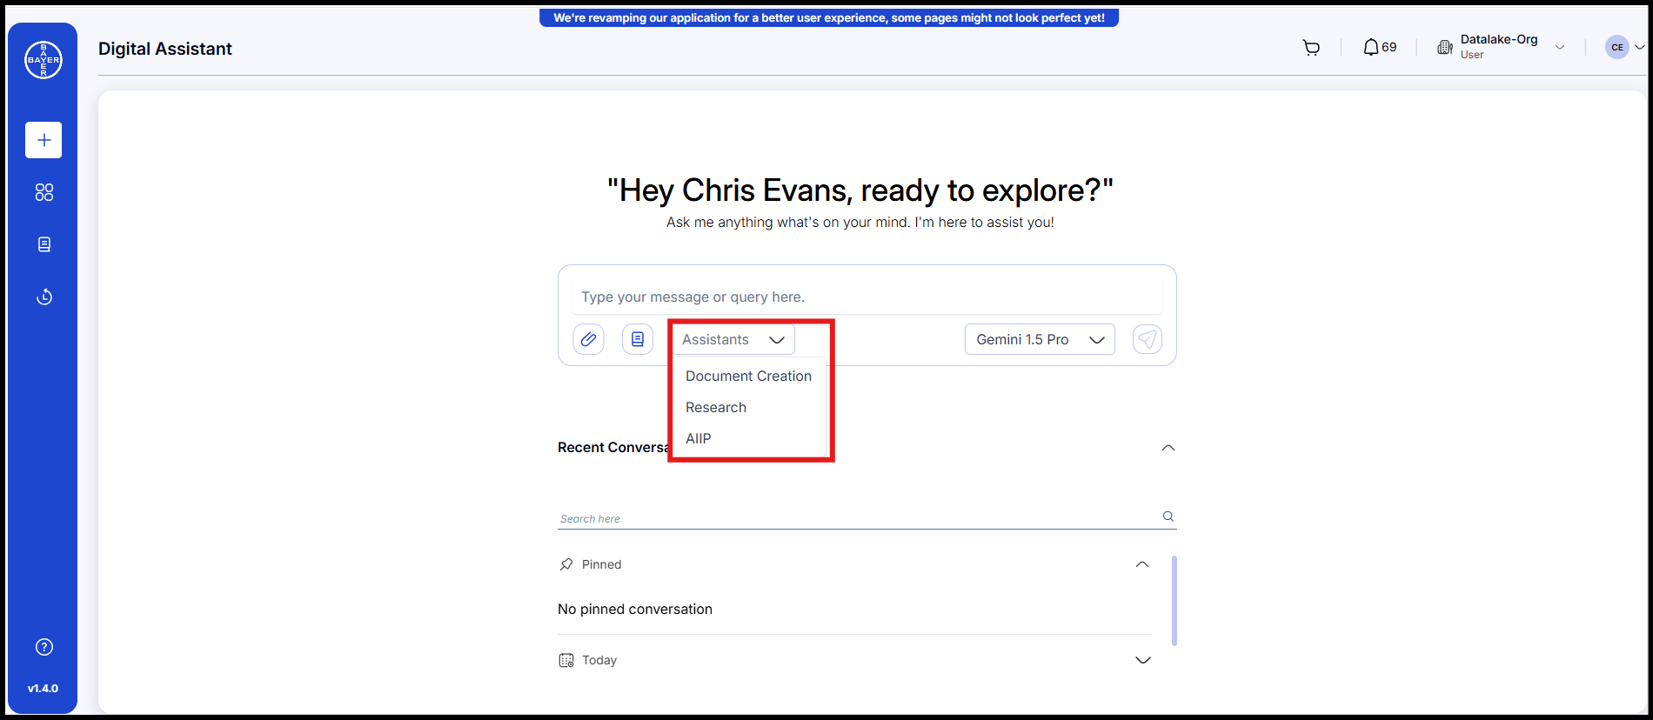Click the search magnifier in Recent Conversations

pyautogui.click(x=1168, y=517)
